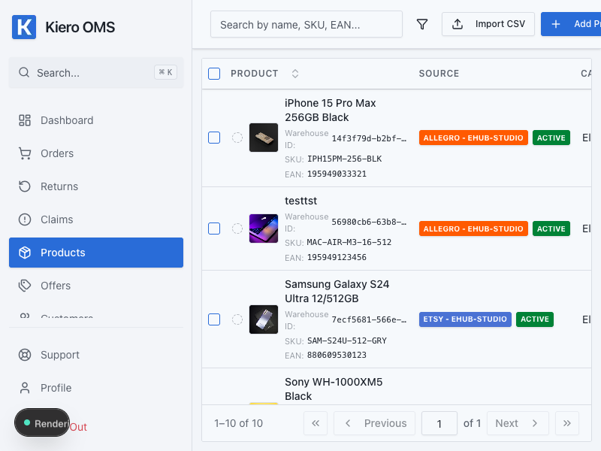Click the Render status pill
Screen dimensions: 601x451
click(42, 422)
